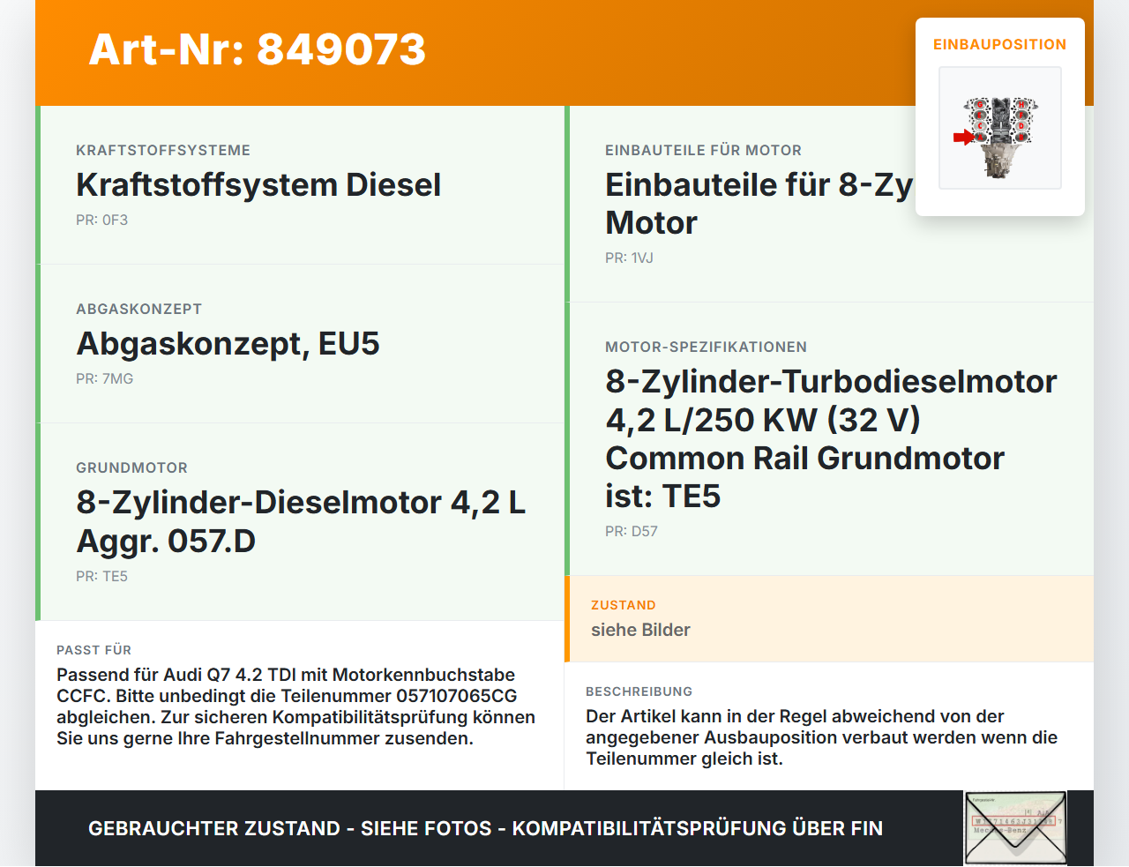Click the engine installation position image
1129x867 pixels.
(1000, 128)
